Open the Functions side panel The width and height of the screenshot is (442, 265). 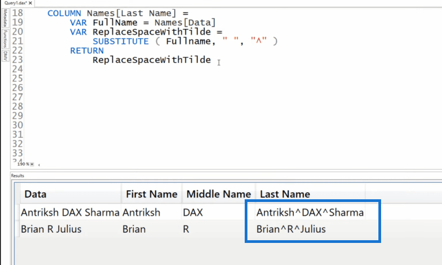(x=5, y=39)
